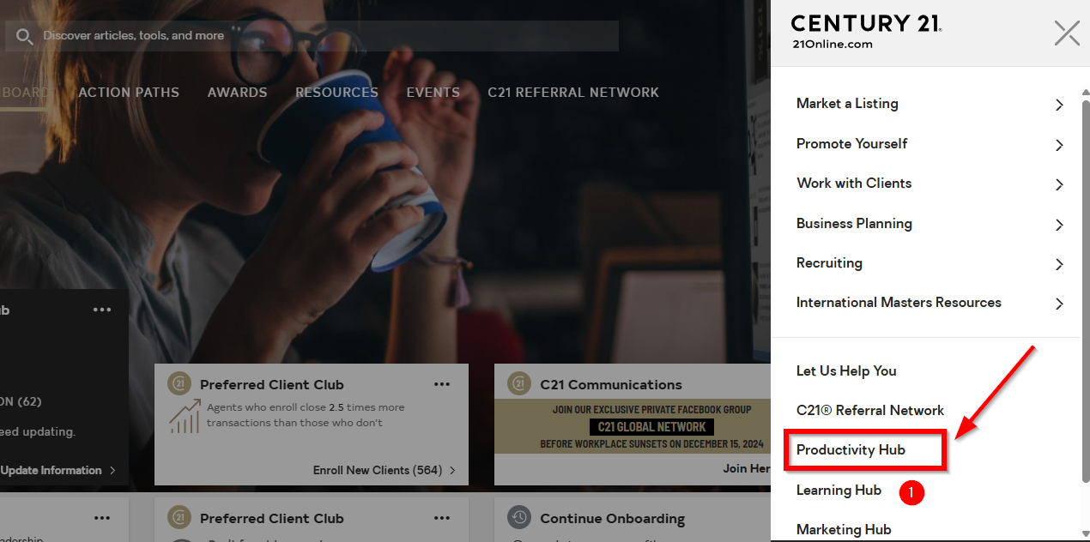Expand the Recruiting submenu chevron
Viewport: 1090px width, 542px height.
point(1059,264)
